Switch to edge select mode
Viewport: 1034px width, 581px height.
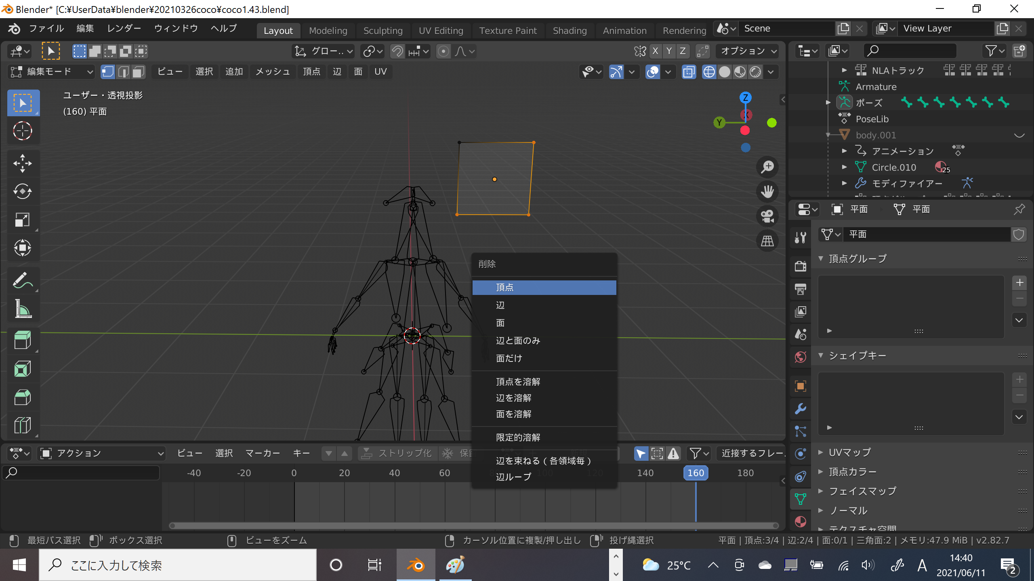coord(123,72)
